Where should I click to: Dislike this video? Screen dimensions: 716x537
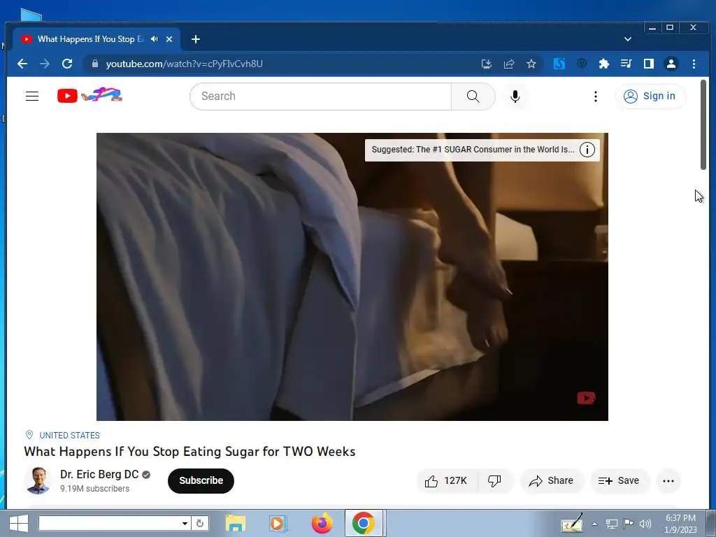point(494,481)
